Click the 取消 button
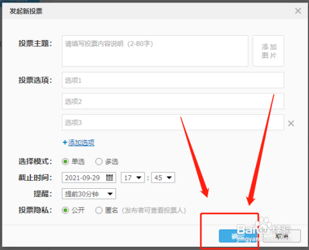The height and width of the screenshot is (250, 309). [x=282, y=236]
